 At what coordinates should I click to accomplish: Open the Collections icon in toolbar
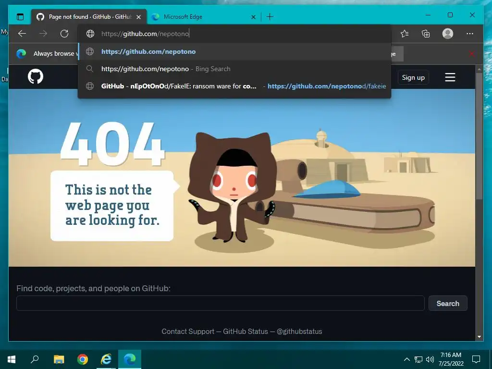pyautogui.click(x=426, y=34)
